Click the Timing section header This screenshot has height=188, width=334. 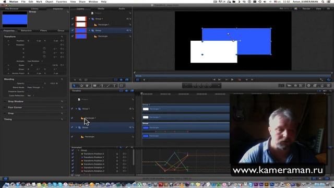pyautogui.click(x=8, y=120)
